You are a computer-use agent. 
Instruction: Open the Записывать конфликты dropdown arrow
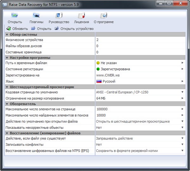(x=182, y=144)
